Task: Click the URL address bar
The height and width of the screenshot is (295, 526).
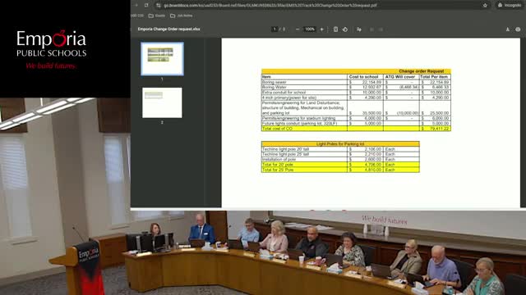Action: (270, 6)
